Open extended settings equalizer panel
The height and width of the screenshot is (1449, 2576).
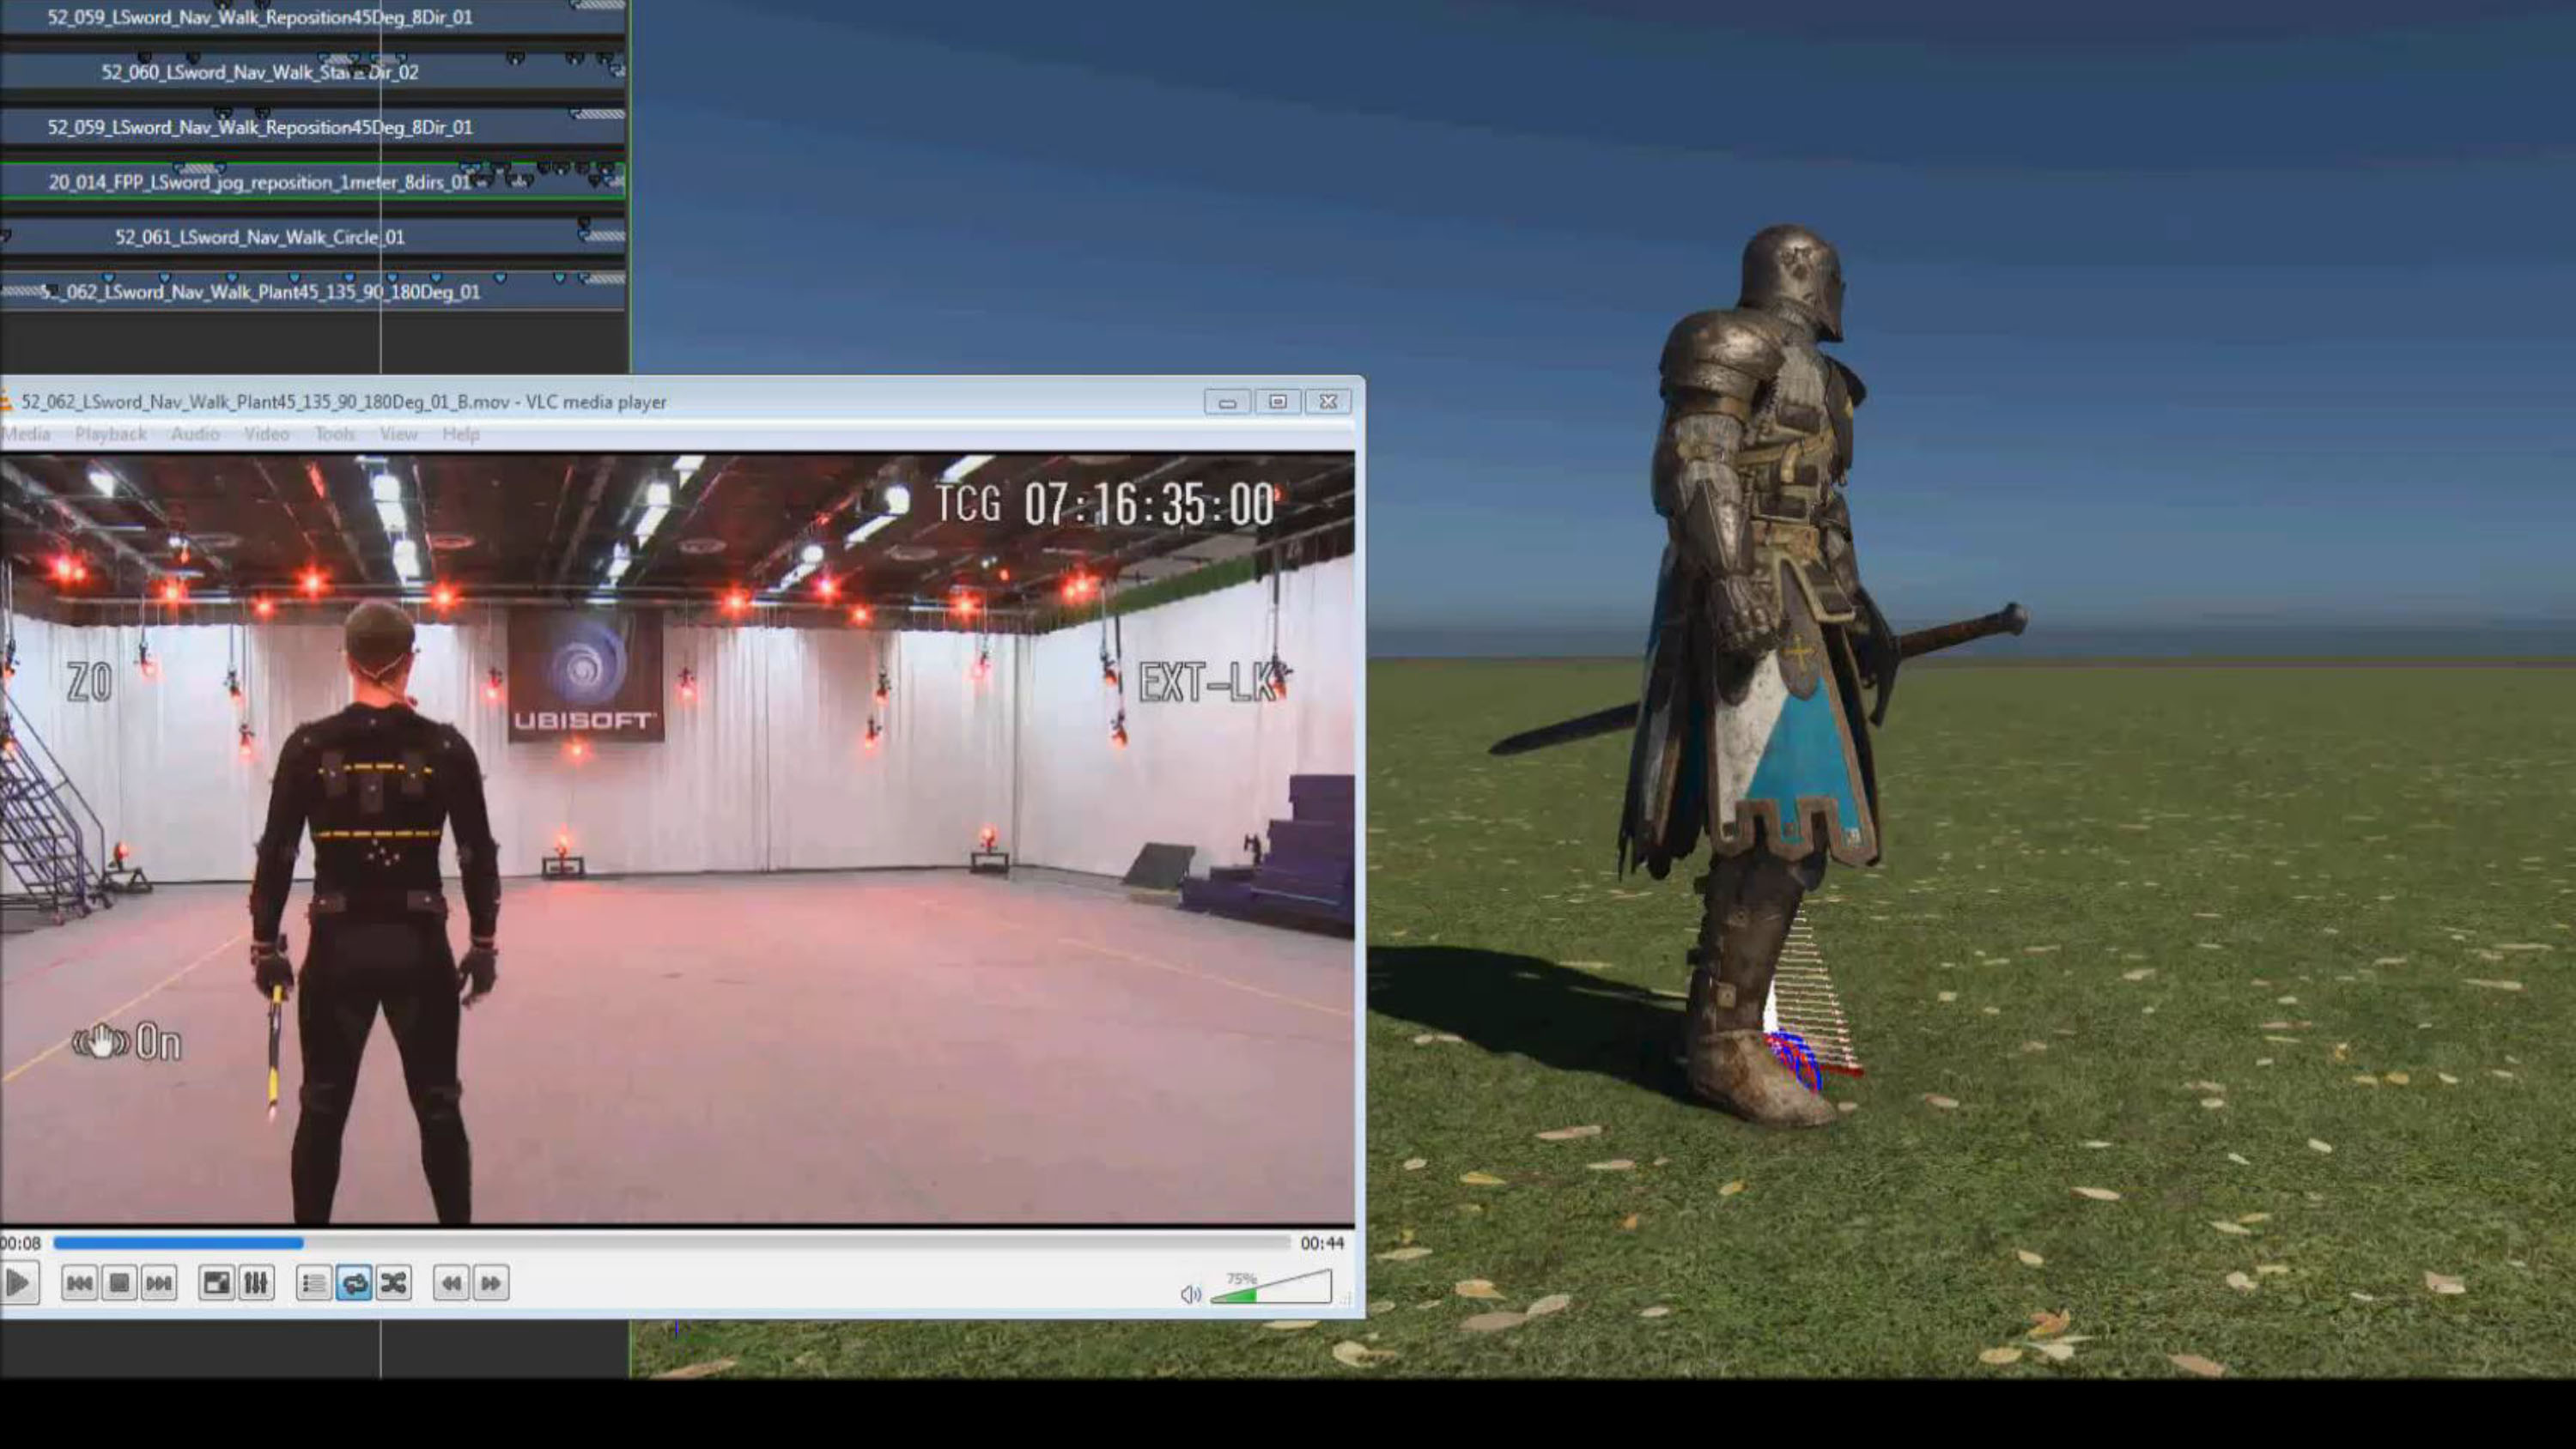(256, 1283)
